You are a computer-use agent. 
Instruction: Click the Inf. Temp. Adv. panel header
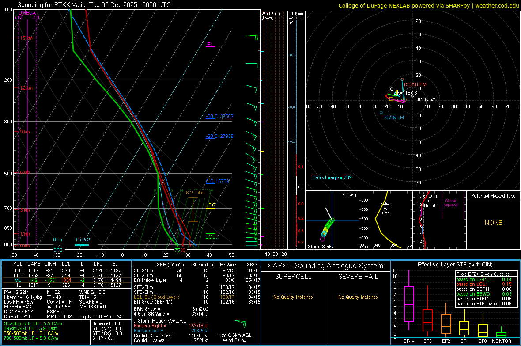click(295, 18)
